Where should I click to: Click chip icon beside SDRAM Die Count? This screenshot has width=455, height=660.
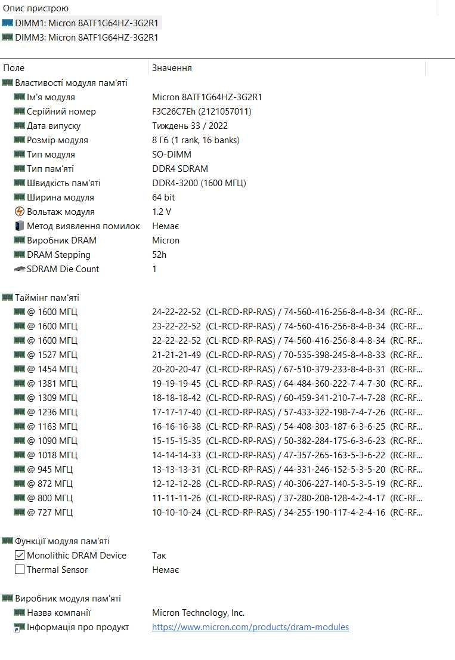(x=19, y=269)
